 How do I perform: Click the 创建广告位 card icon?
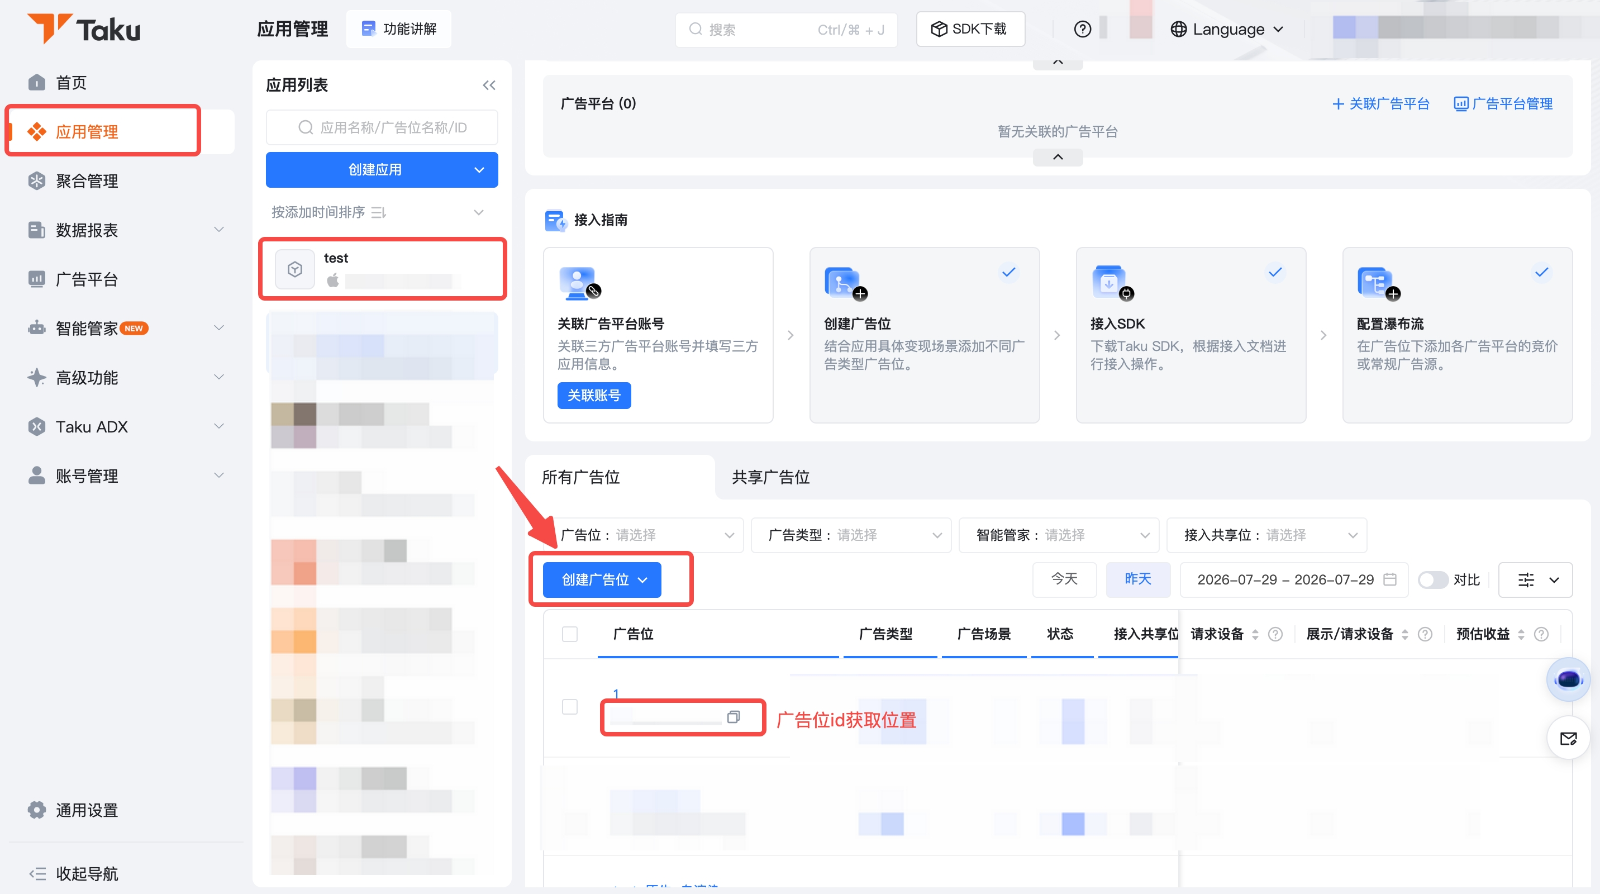(845, 283)
